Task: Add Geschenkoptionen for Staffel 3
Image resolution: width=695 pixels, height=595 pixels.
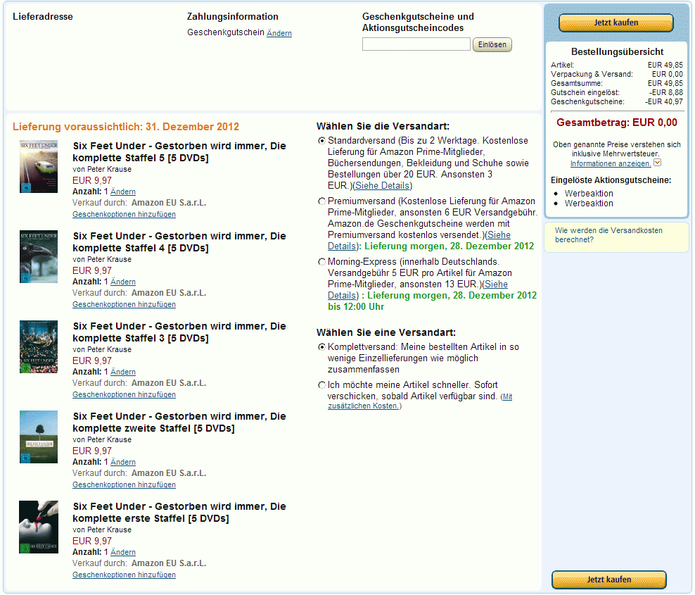Action: point(124,394)
